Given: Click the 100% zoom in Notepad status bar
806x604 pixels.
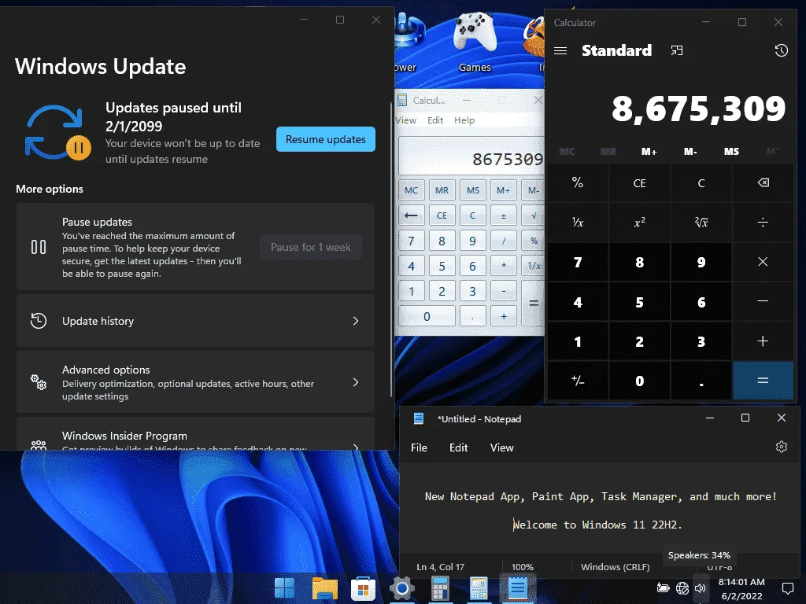Looking at the screenshot, I should pyautogui.click(x=523, y=566).
